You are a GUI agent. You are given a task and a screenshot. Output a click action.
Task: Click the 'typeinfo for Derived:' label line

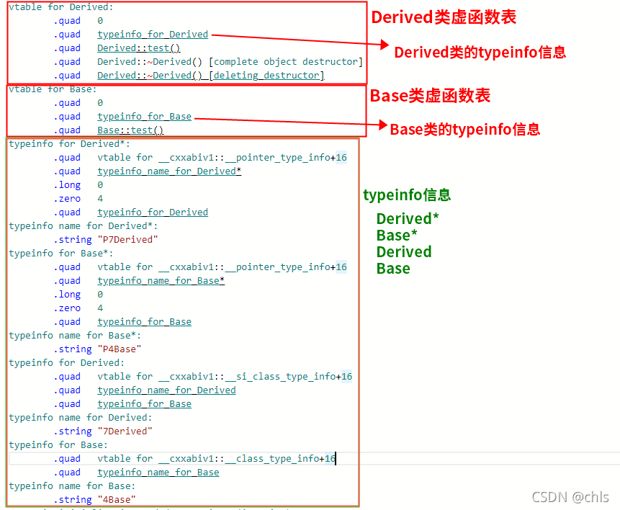66,363
